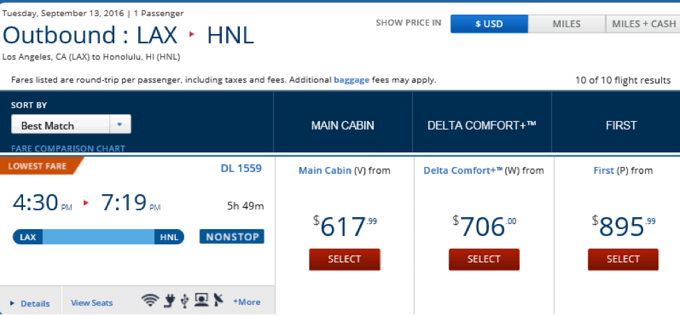Click the power outlet amenity icon
Screen dimensions: 680x316
click(169, 301)
